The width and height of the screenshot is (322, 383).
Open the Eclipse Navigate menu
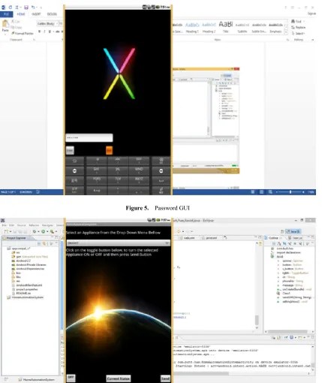pyautogui.click(x=47, y=225)
